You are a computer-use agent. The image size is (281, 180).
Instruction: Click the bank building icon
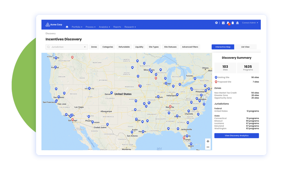237,23
